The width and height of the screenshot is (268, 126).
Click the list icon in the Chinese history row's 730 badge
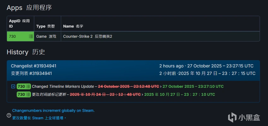[x=28, y=94]
